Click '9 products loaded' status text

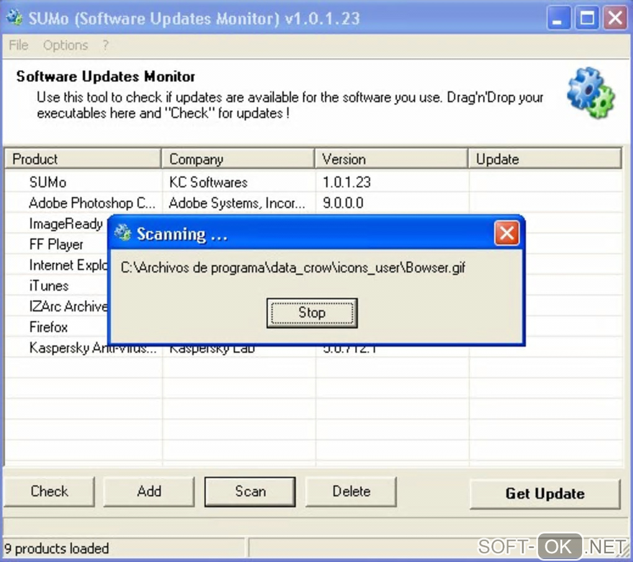(x=56, y=548)
